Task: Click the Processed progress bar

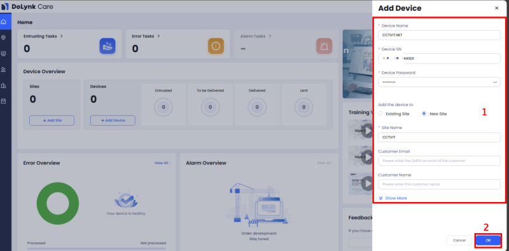Action: pyautogui.click(x=97, y=248)
